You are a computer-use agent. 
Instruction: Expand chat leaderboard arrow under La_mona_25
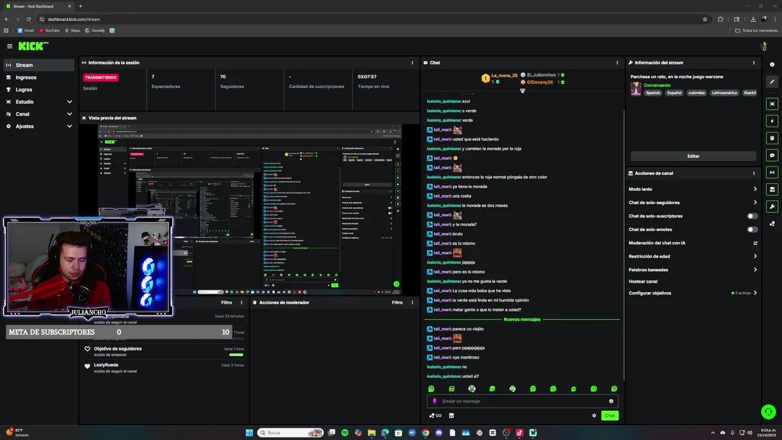click(522, 91)
